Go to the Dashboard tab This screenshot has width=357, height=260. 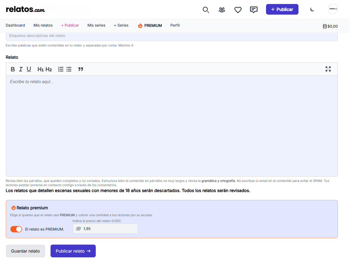(x=15, y=25)
